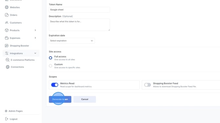Open Admin Pages link

(15, 111)
